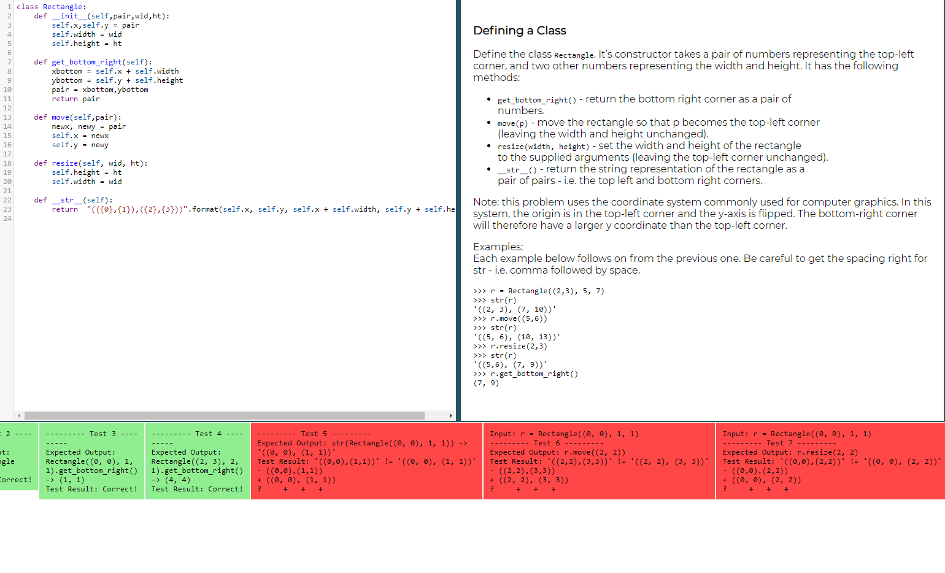Screen dimensions: 945x573
Task: Click the __str__() bullet in the description
Action: point(651,175)
